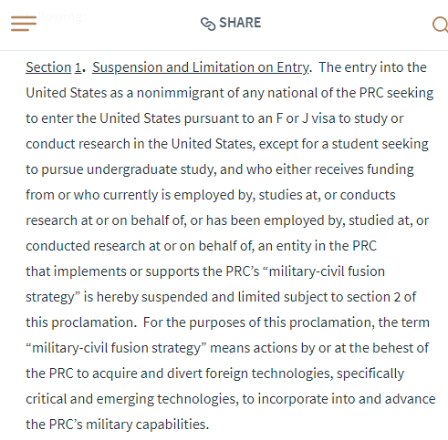Click the underlined "Suspension and Limitation on Entry" heading
This screenshot has height=440, width=448.
[x=201, y=67]
